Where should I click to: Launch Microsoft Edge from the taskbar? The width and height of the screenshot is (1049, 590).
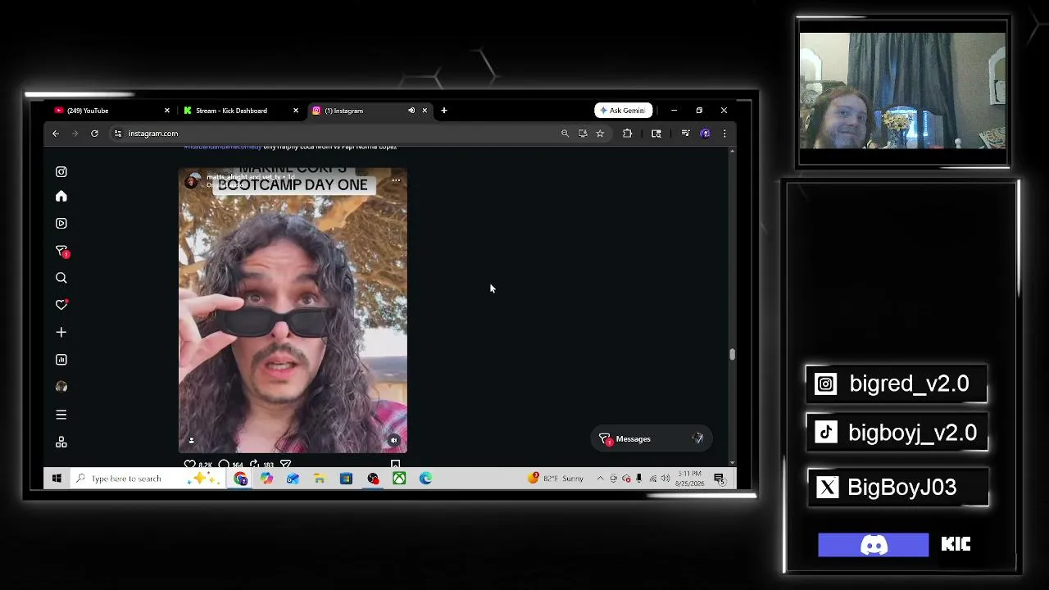[425, 479]
